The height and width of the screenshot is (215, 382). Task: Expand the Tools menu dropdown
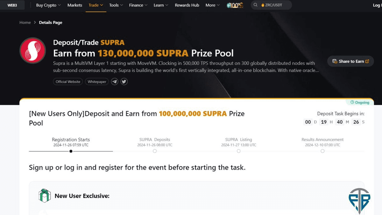[x=116, y=5]
